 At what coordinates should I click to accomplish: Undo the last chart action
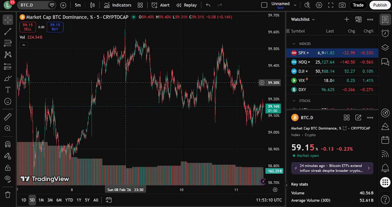tap(208, 5)
